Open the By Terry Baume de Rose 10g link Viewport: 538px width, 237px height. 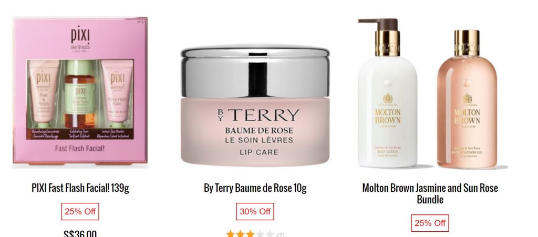click(x=255, y=188)
